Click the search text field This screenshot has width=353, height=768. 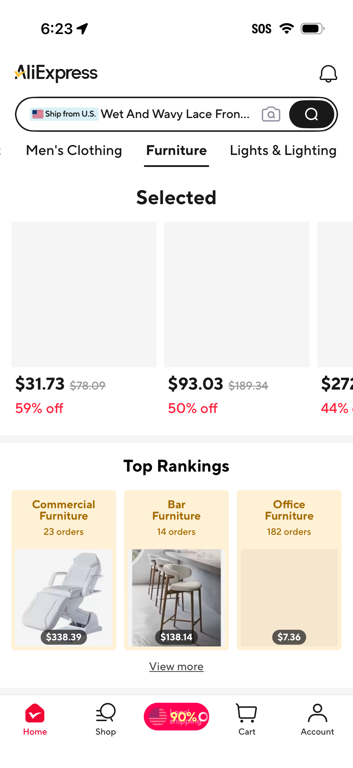[175, 114]
